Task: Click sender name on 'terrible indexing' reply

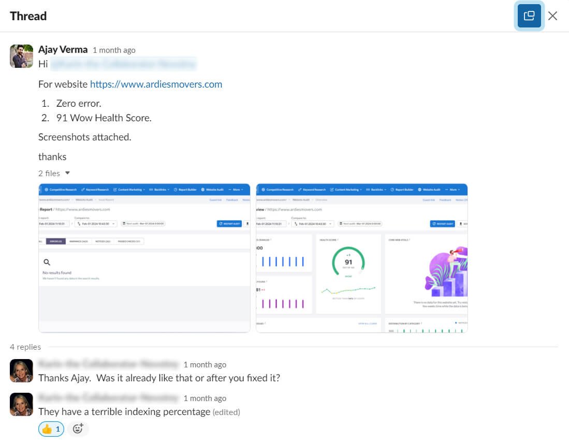Action: coord(108,398)
